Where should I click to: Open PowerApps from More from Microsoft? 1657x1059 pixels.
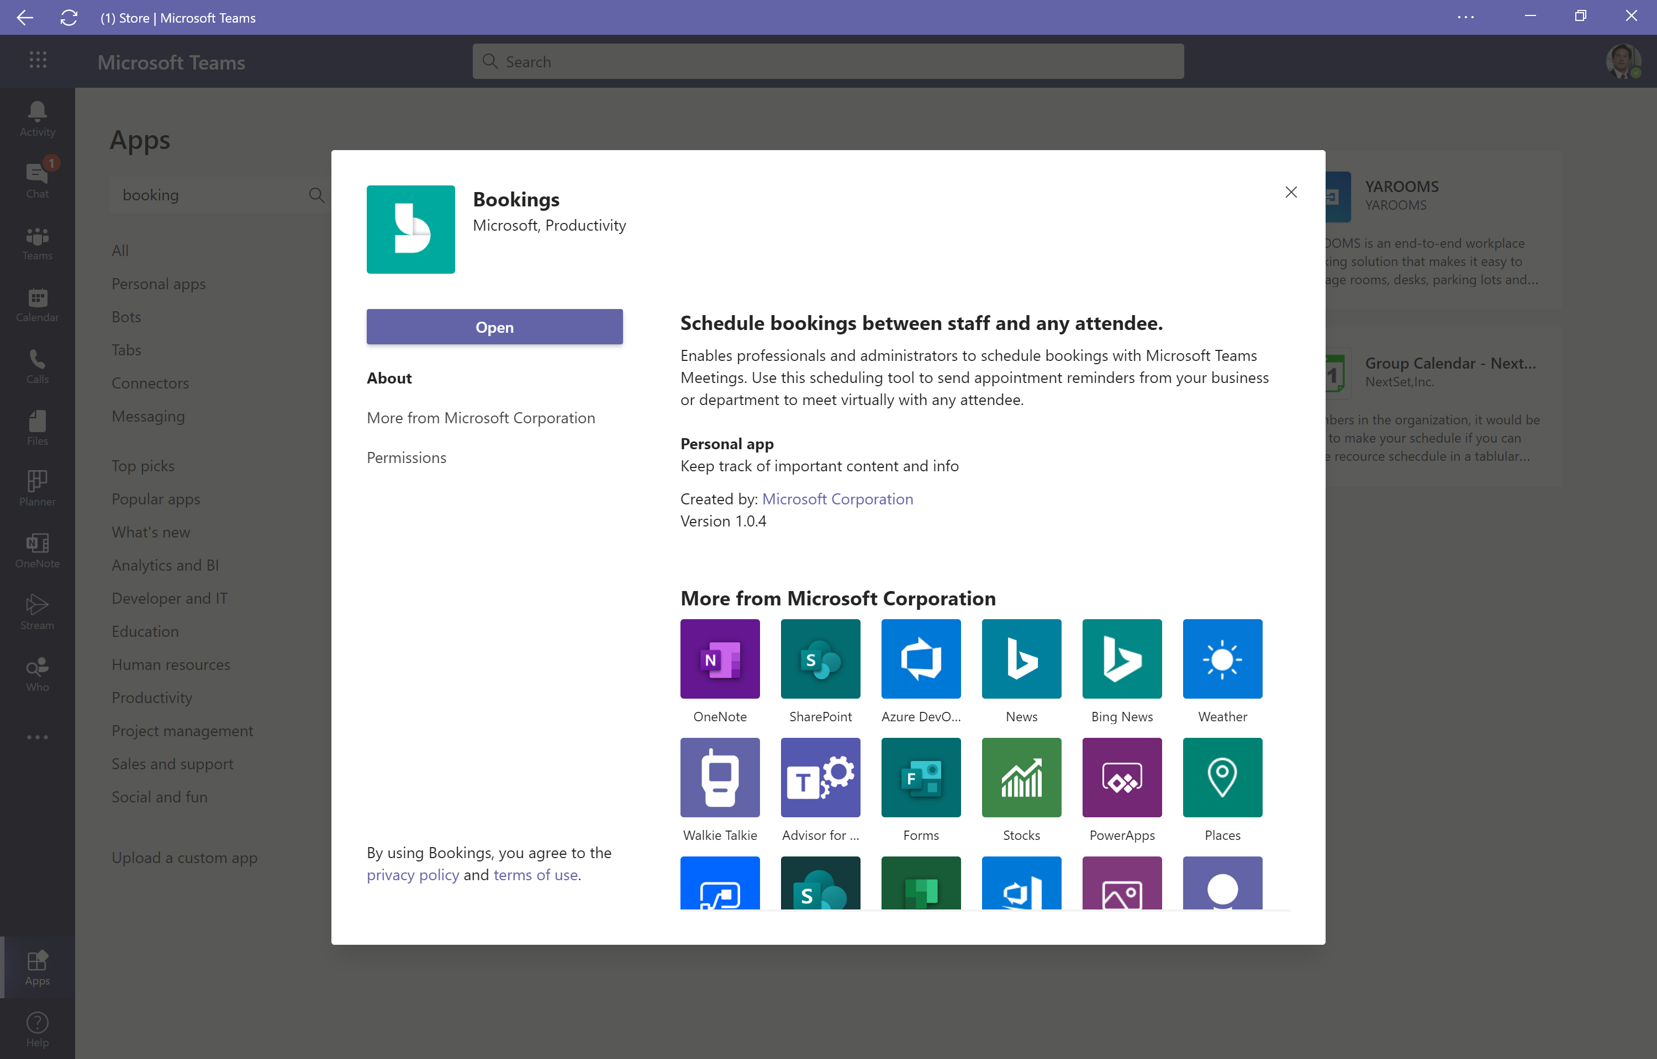tap(1121, 778)
